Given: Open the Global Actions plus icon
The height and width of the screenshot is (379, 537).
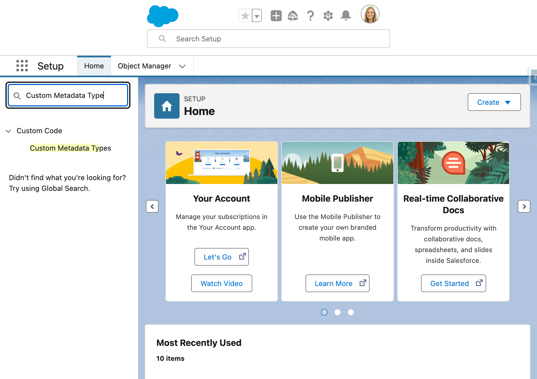Looking at the screenshot, I should (x=276, y=16).
